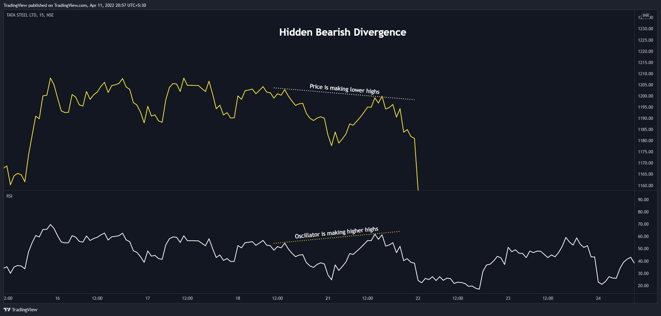
Task: Click the 1230.00 price axis label
Action: tap(646, 29)
